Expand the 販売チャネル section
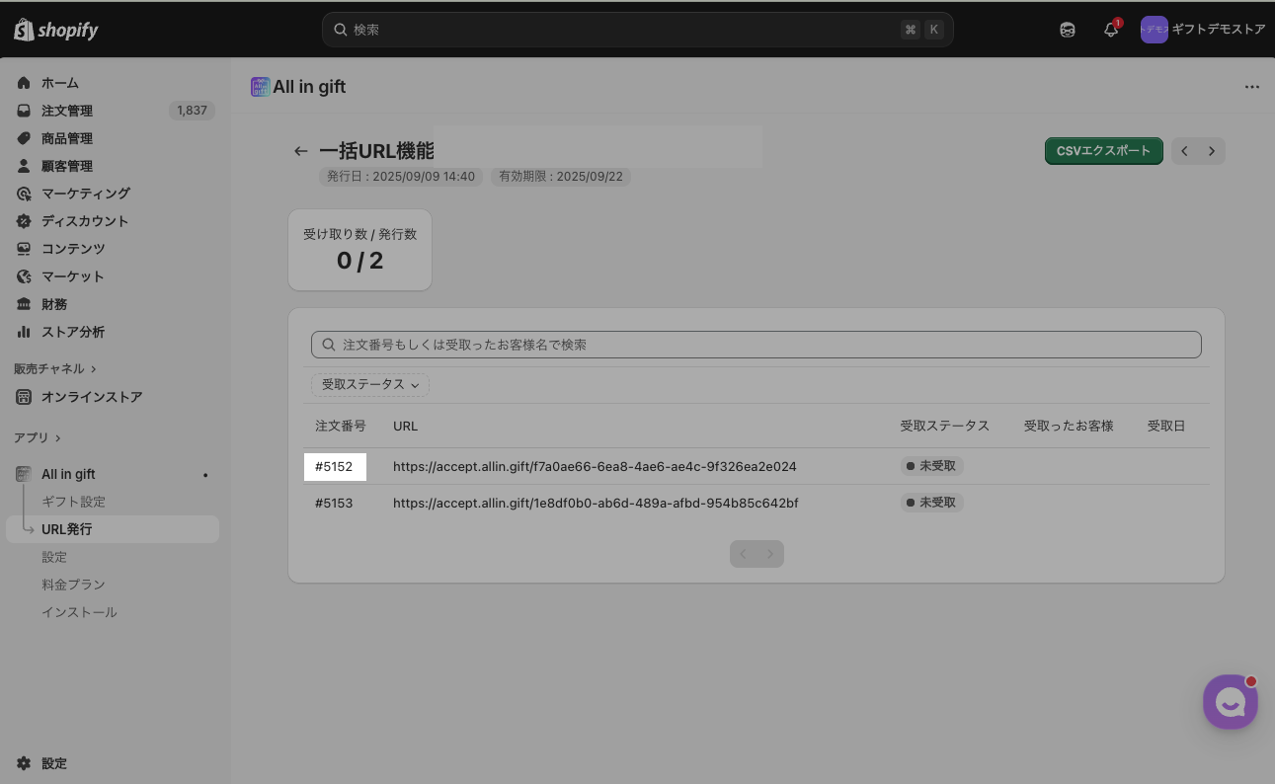 coord(55,368)
